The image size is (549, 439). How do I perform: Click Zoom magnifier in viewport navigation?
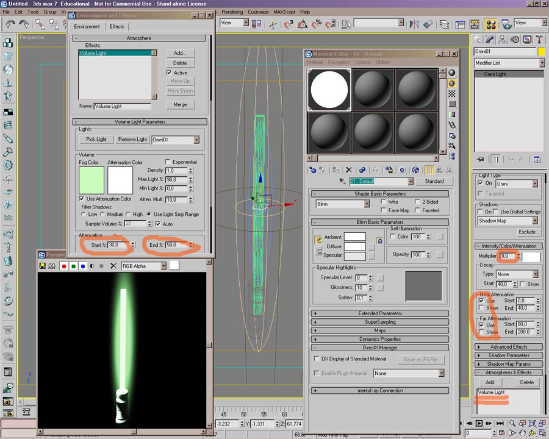point(512,423)
